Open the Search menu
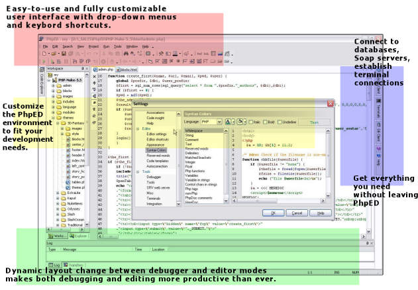Screen dimensions: 418x290 (68, 46)
